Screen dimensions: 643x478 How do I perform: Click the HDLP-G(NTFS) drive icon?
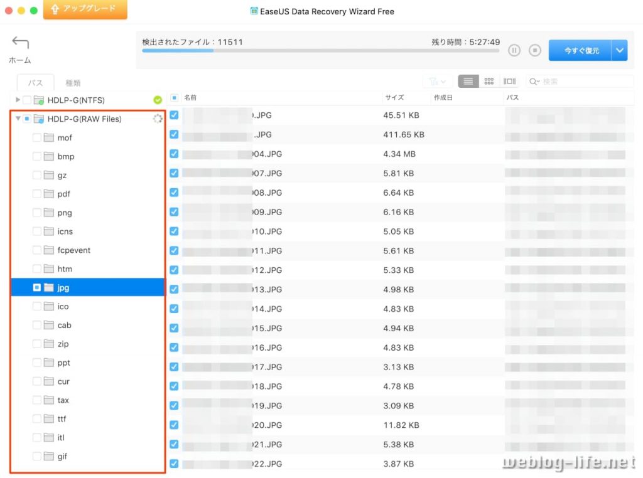coord(39,100)
